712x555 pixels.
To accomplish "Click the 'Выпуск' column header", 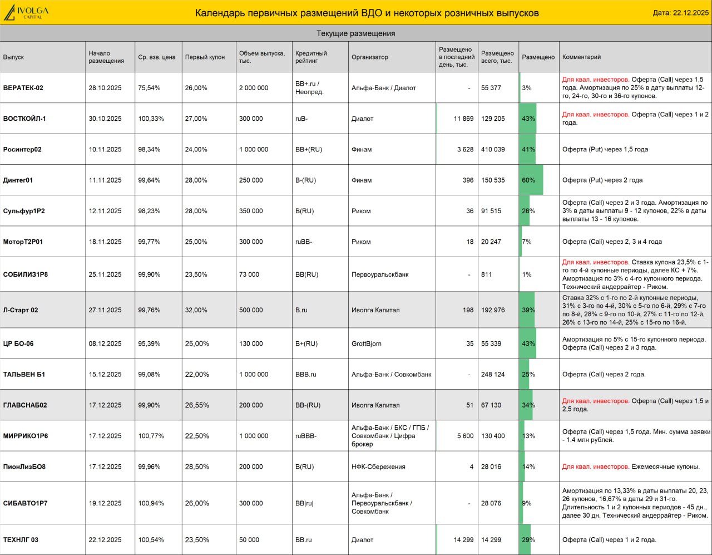I will coord(13,57).
